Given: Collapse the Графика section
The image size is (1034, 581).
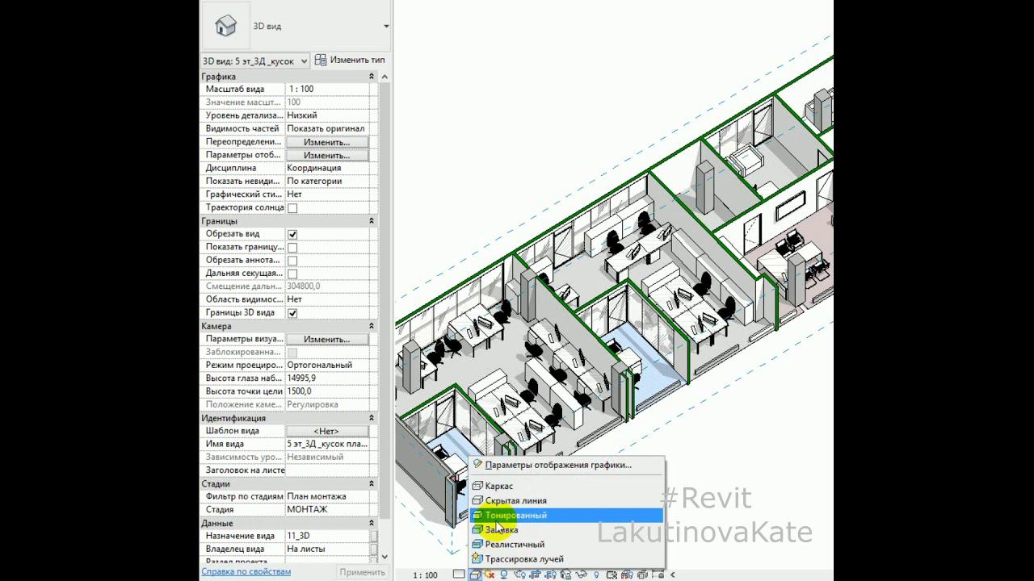Looking at the screenshot, I should pos(372,77).
